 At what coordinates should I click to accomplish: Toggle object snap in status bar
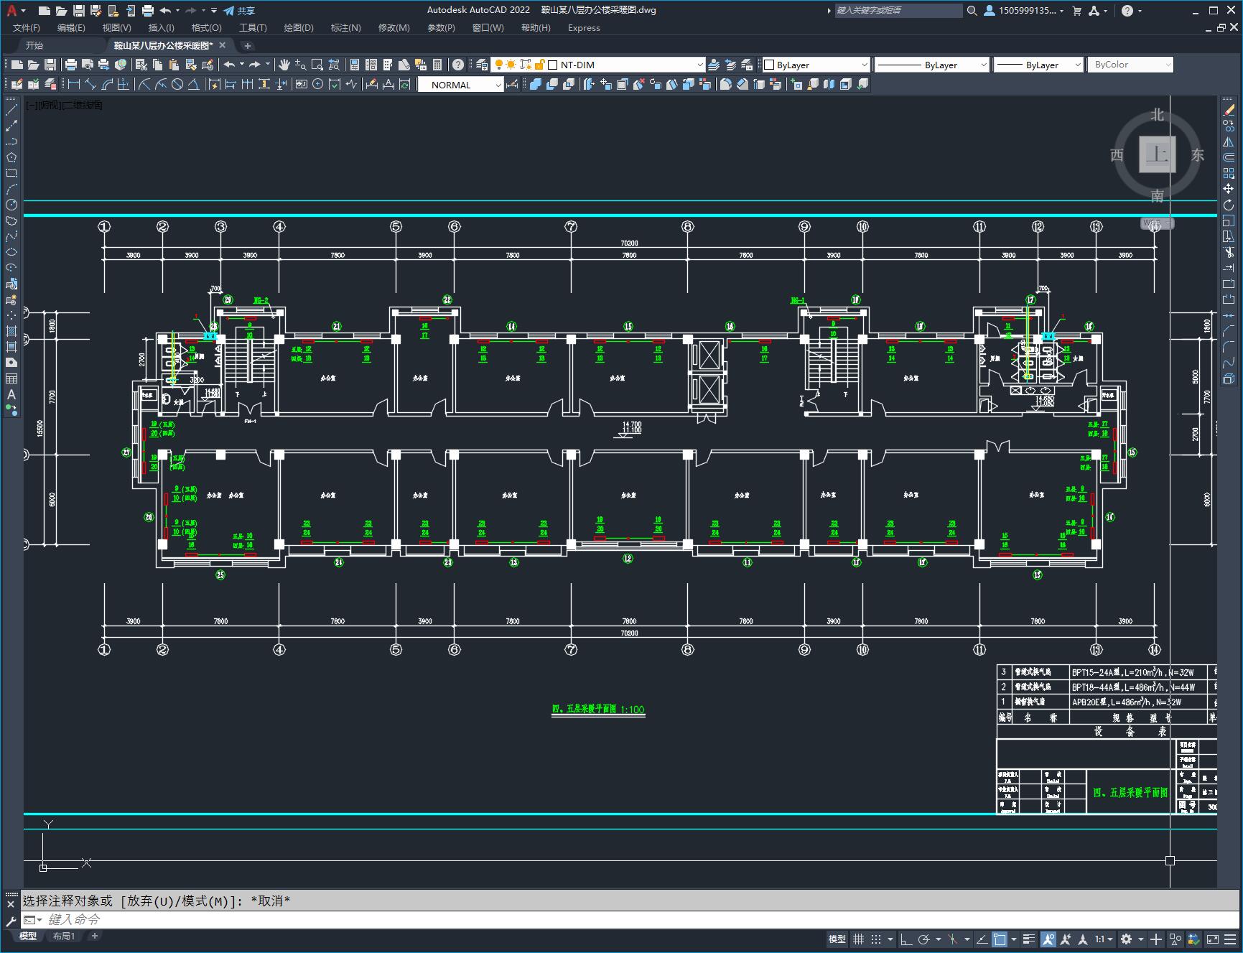(x=999, y=939)
